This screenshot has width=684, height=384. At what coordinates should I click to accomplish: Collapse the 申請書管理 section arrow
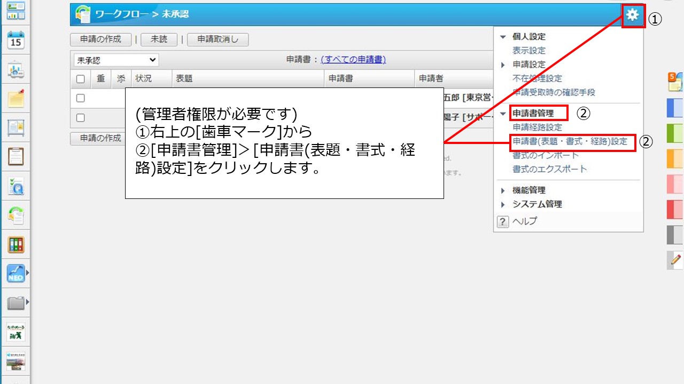[502, 114]
